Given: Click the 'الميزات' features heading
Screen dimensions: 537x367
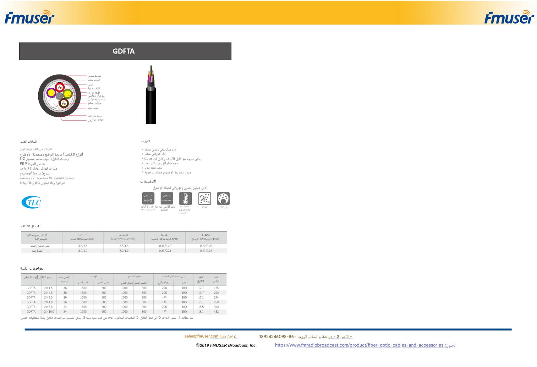Looking at the screenshot, I should (145, 141).
